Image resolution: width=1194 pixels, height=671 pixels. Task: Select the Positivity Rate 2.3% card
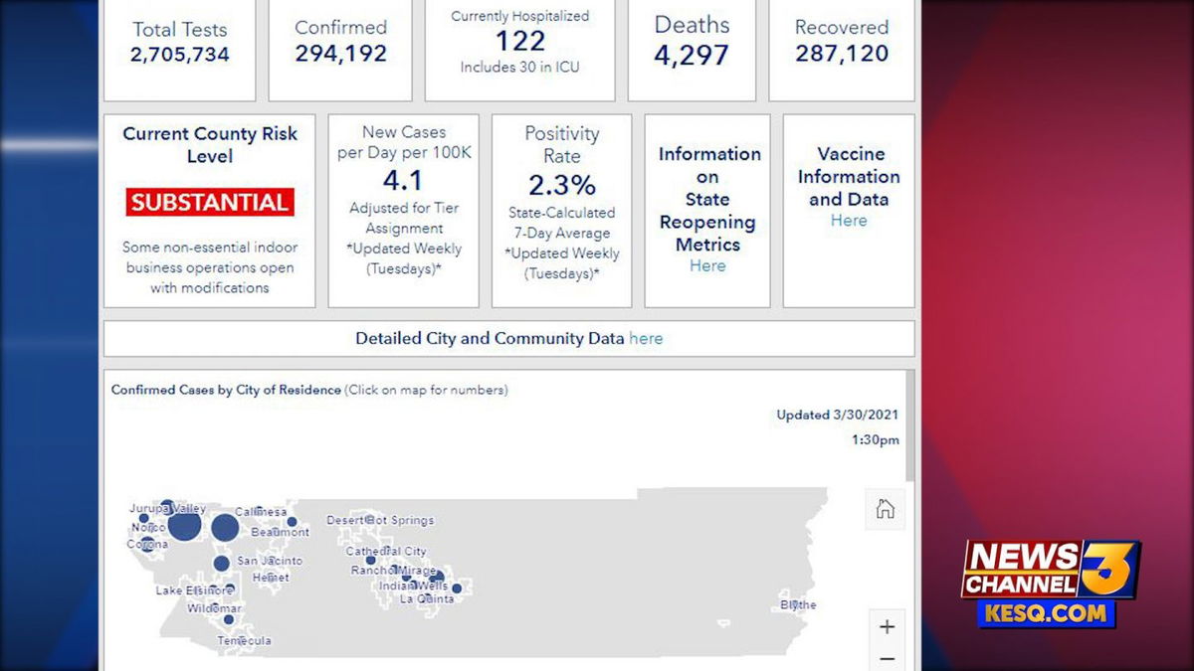coord(562,211)
